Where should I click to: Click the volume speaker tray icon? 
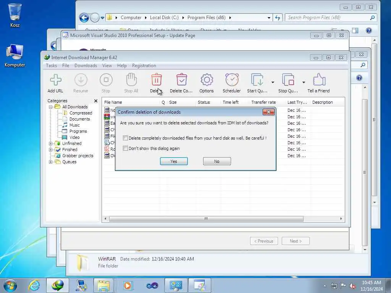[352, 286]
